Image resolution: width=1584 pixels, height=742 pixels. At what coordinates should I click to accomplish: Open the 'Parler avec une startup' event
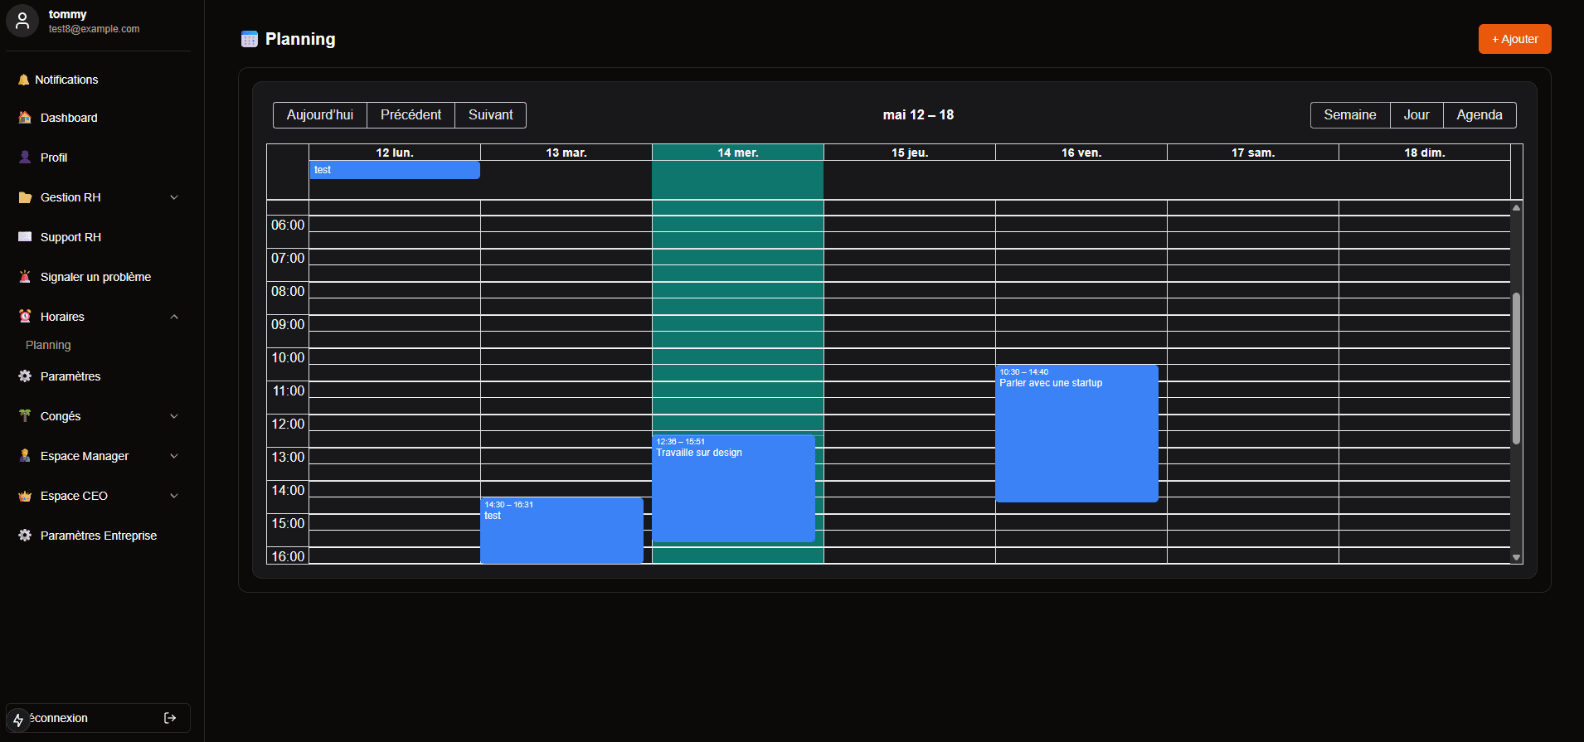1076,433
